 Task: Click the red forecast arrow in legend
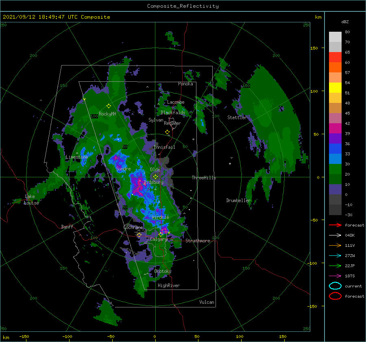coord(335,225)
